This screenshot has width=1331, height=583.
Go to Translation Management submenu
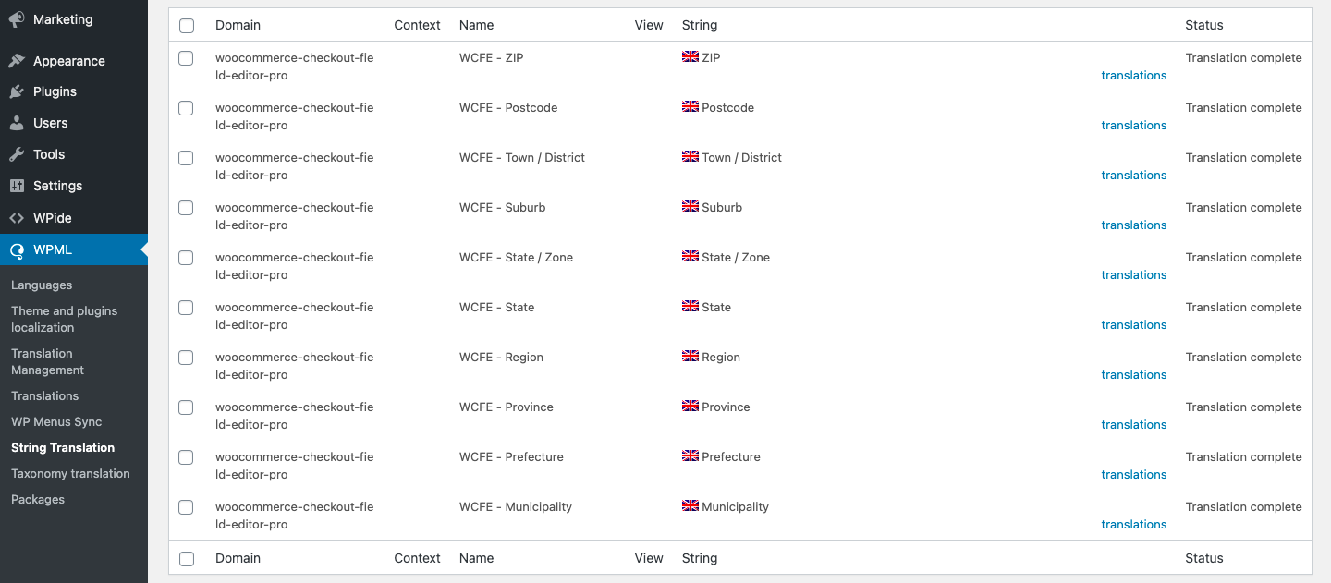tap(47, 361)
